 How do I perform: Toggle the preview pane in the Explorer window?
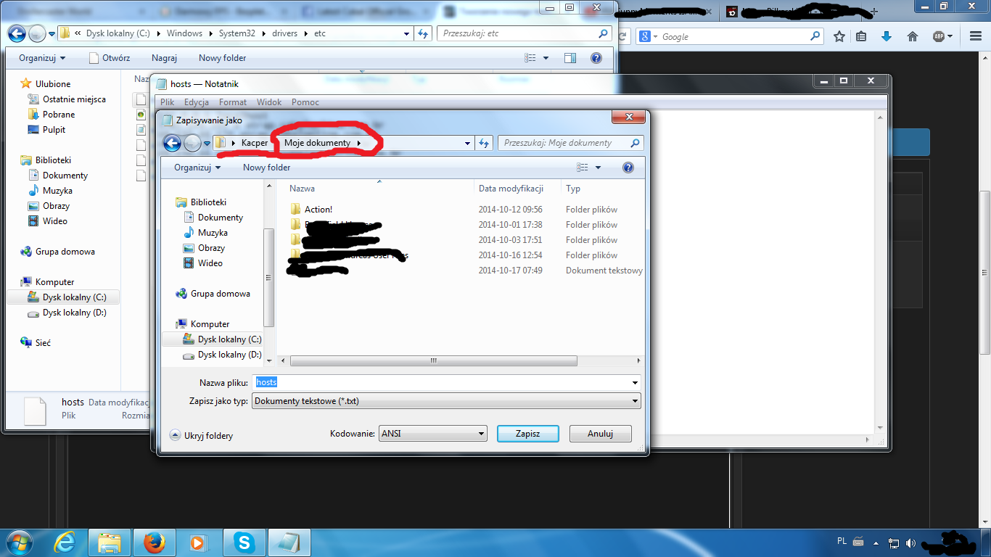[x=570, y=58]
